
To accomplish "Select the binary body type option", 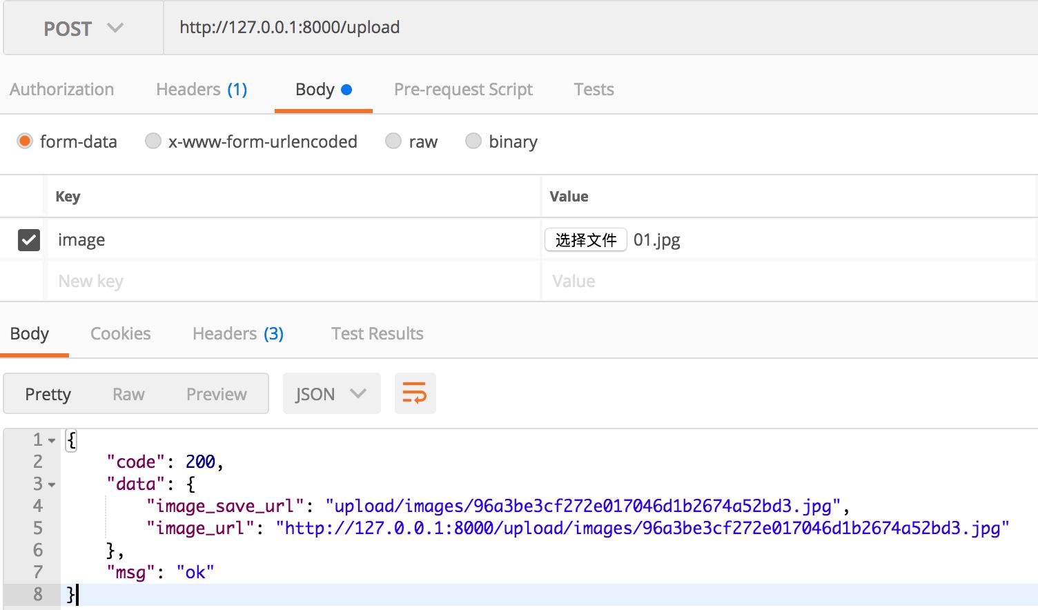I will coord(473,141).
